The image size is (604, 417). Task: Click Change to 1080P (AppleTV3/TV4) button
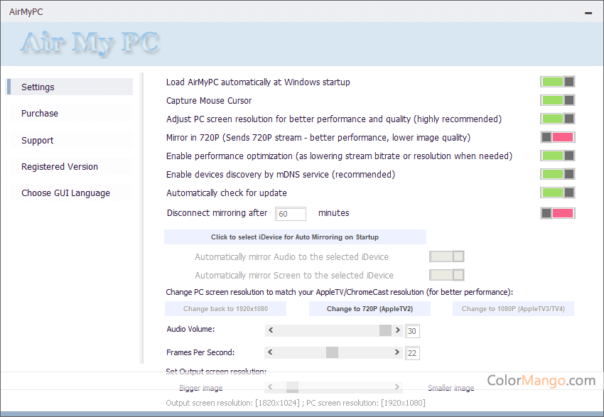pos(513,309)
